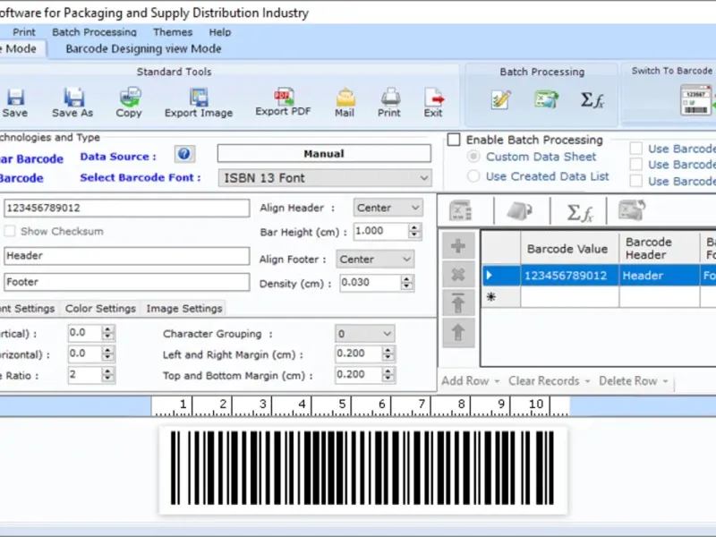
Task: Click the blue help icon beside Data Source
Action: pyautogui.click(x=184, y=154)
